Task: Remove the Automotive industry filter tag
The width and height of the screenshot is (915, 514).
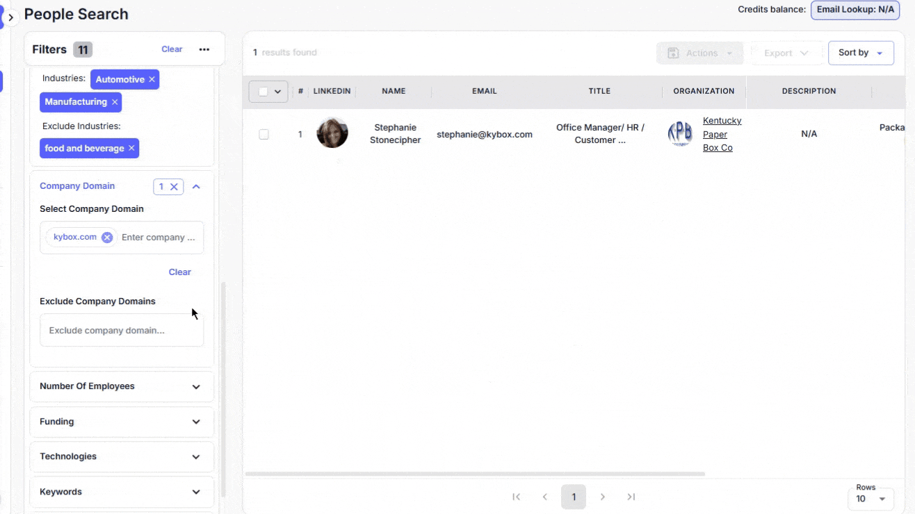Action: click(x=152, y=80)
